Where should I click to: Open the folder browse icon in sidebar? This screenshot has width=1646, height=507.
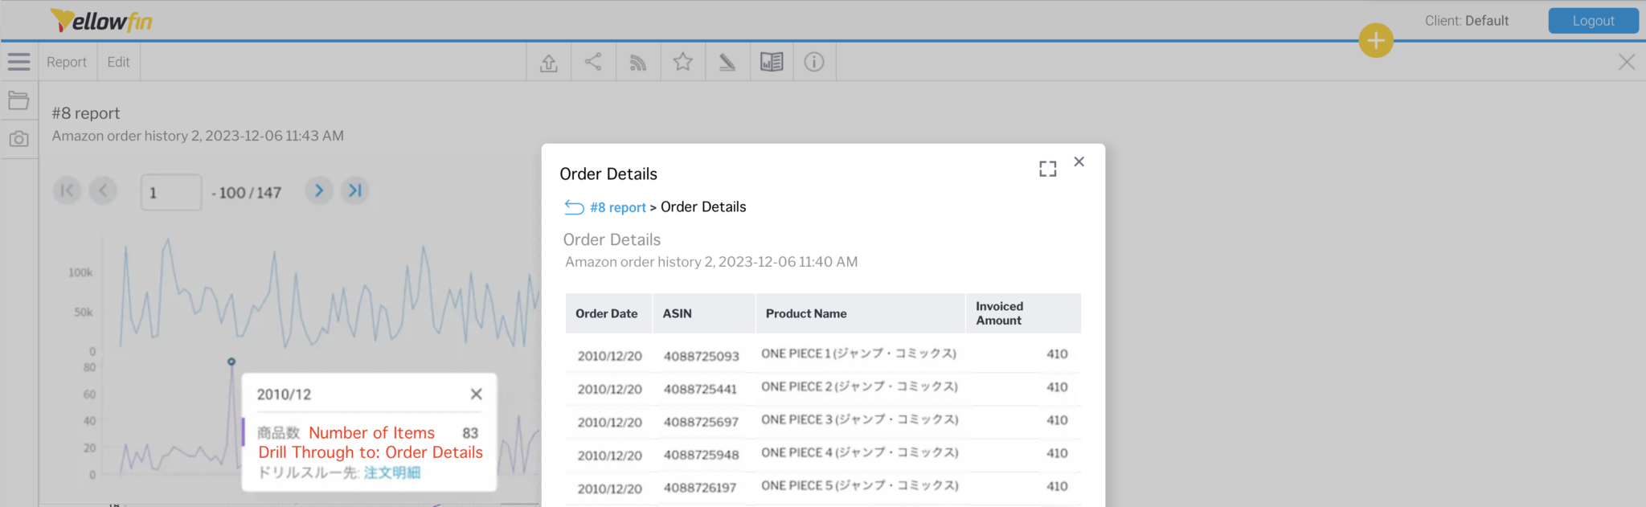[x=18, y=100]
